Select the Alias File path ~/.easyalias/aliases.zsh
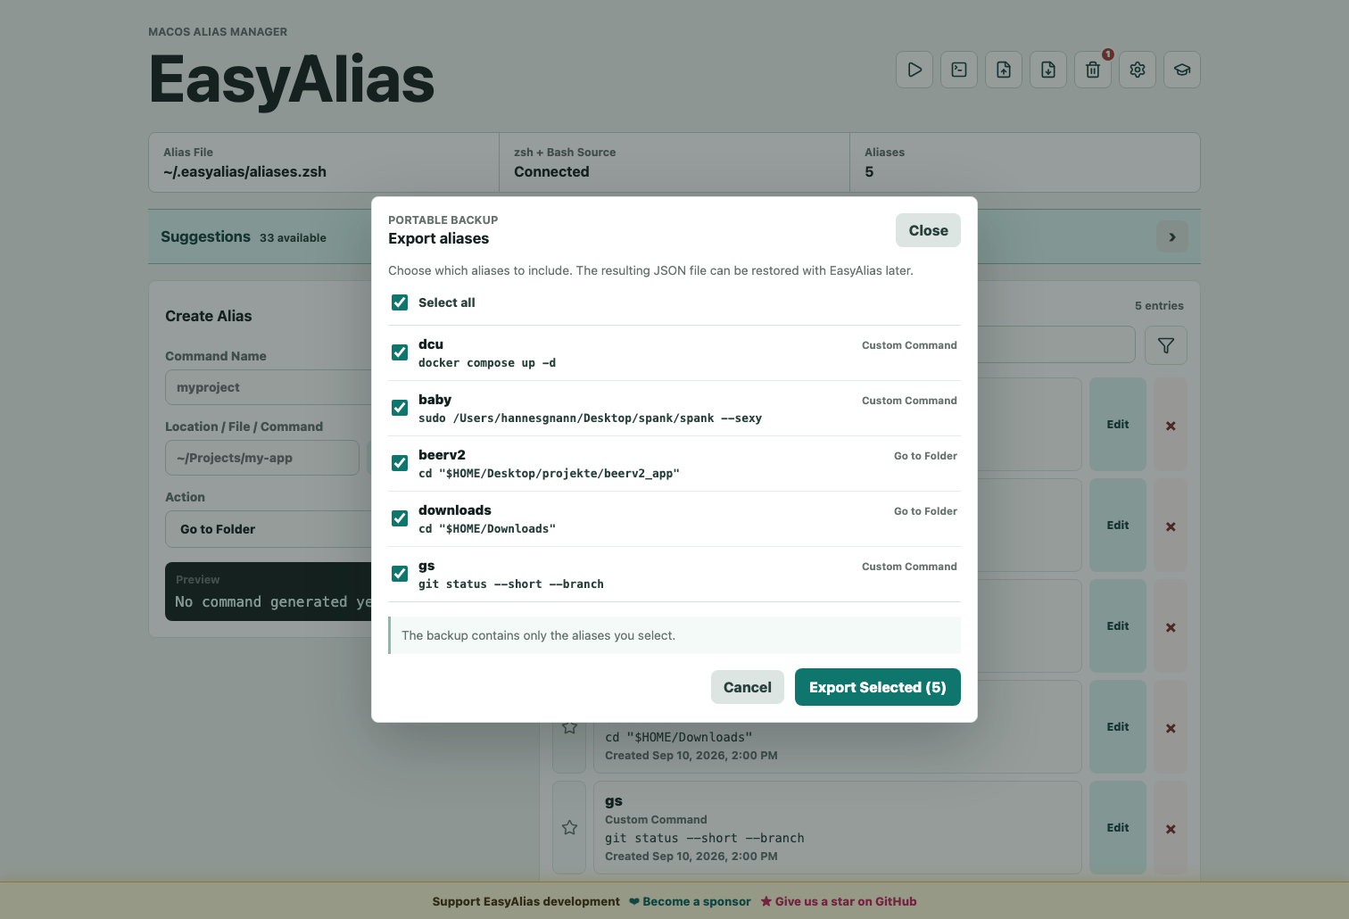 [x=244, y=172]
